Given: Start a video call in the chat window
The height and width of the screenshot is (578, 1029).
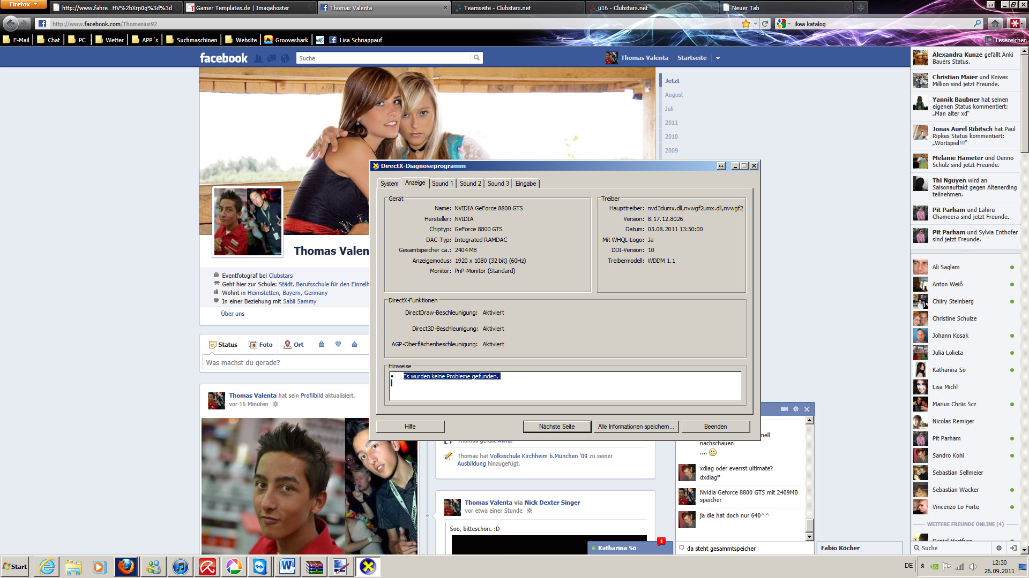Looking at the screenshot, I should coord(784,409).
